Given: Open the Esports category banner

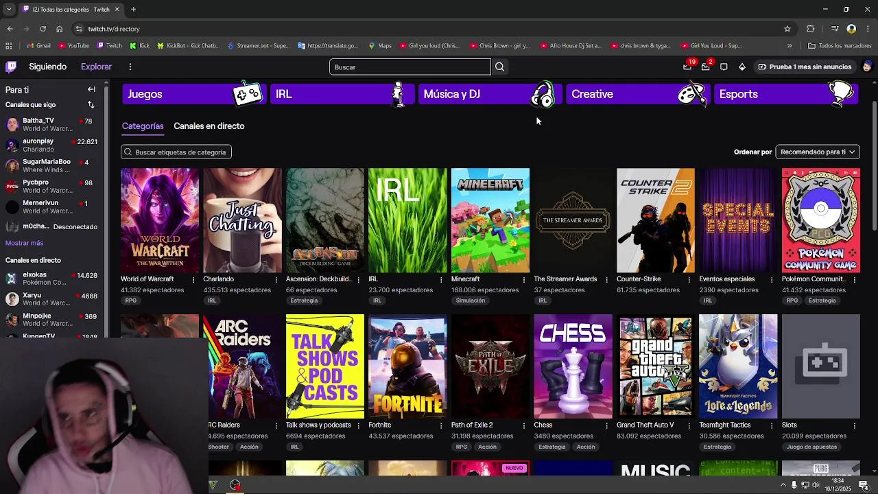Looking at the screenshot, I should tap(785, 94).
